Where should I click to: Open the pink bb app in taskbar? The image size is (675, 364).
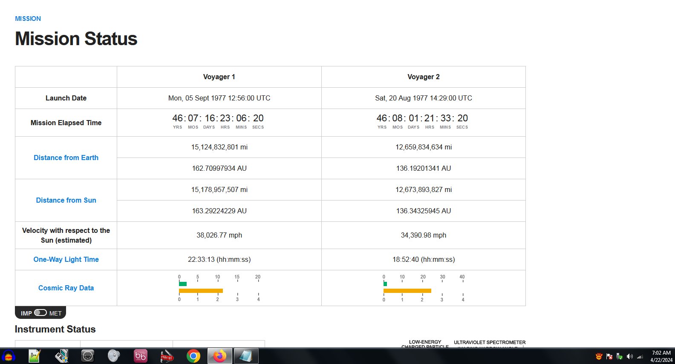pos(140,355)
